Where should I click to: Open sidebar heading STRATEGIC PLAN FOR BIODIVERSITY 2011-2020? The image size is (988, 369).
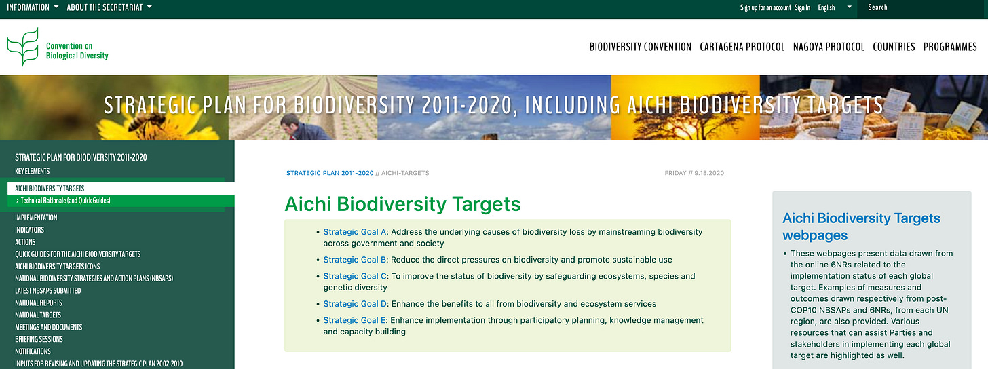coord(81,157)
